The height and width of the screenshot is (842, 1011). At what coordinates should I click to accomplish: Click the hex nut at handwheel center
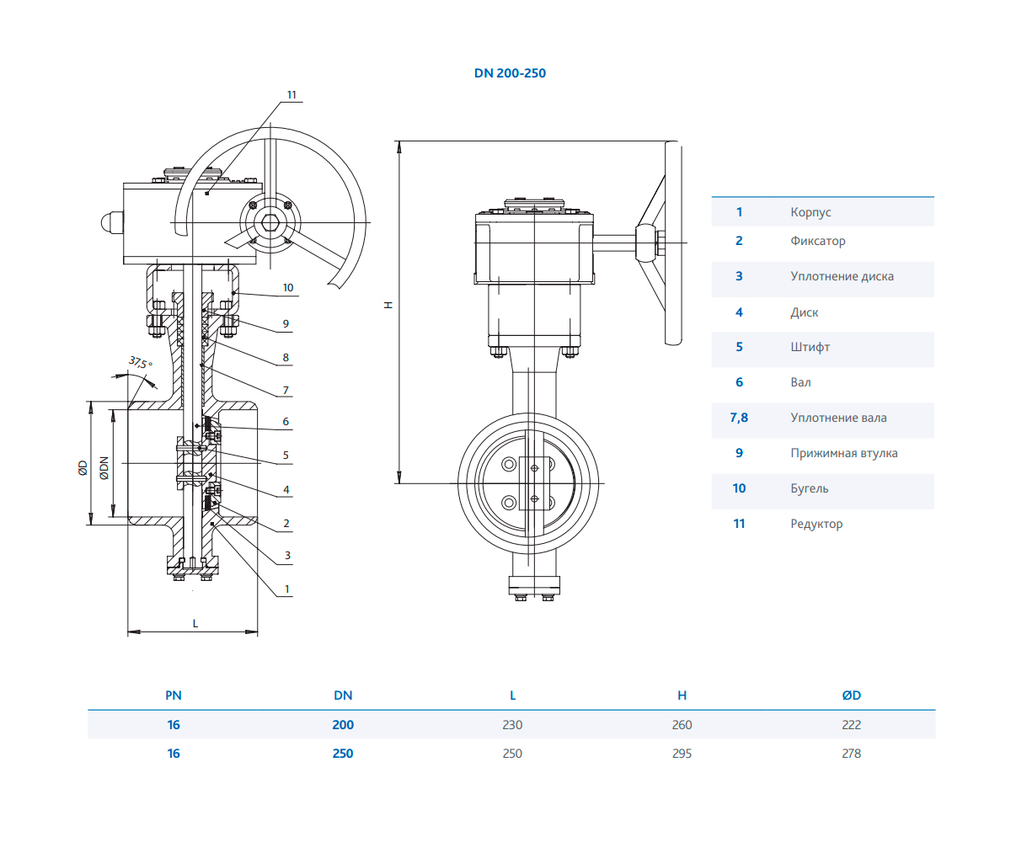tap(270, 222)
